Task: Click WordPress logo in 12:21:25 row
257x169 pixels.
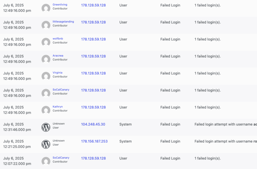Action: (46, 144)
